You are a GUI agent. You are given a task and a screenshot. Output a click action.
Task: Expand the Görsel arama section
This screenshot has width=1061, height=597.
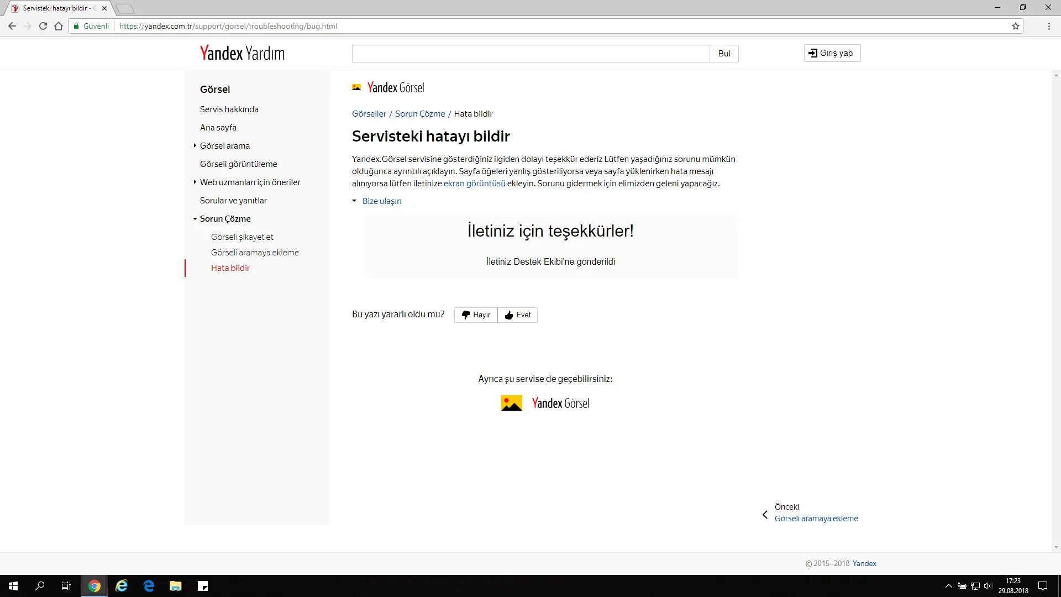pos(195,145)
